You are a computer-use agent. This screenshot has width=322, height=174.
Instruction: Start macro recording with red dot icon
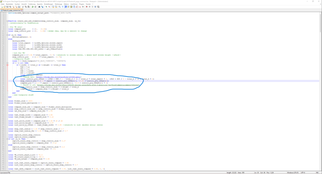[87, 7]
